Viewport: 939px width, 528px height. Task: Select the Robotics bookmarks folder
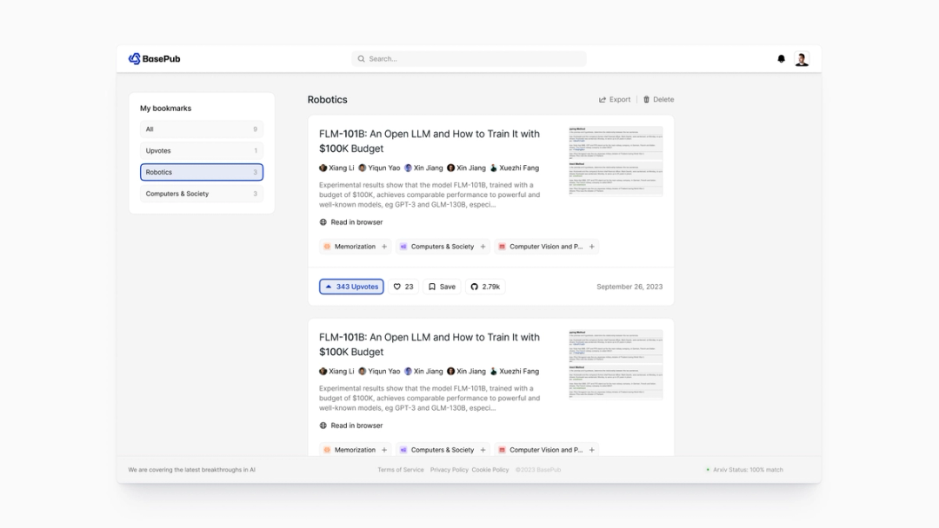click(x=202, y=172)
